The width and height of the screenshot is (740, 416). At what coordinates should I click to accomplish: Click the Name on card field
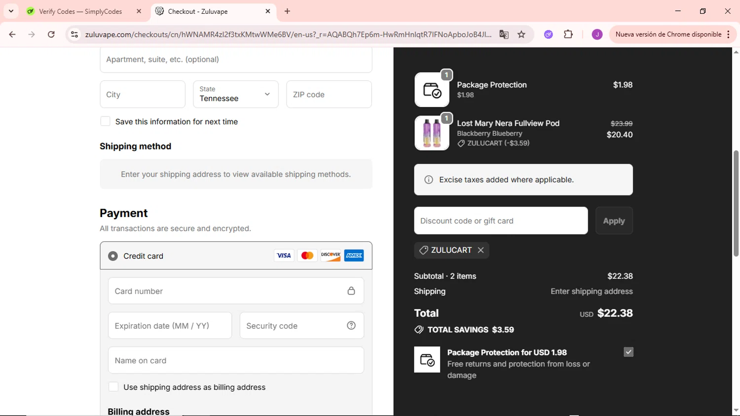pos(236,360)
